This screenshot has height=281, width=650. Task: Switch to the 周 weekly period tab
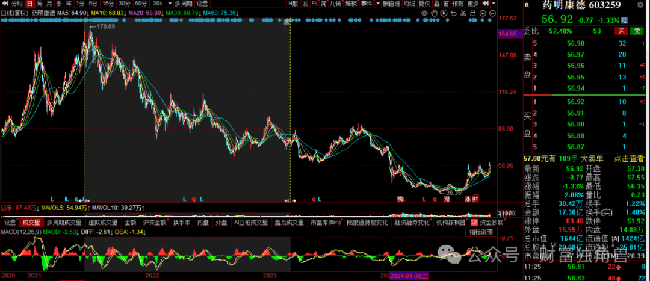tap(40, 4)
